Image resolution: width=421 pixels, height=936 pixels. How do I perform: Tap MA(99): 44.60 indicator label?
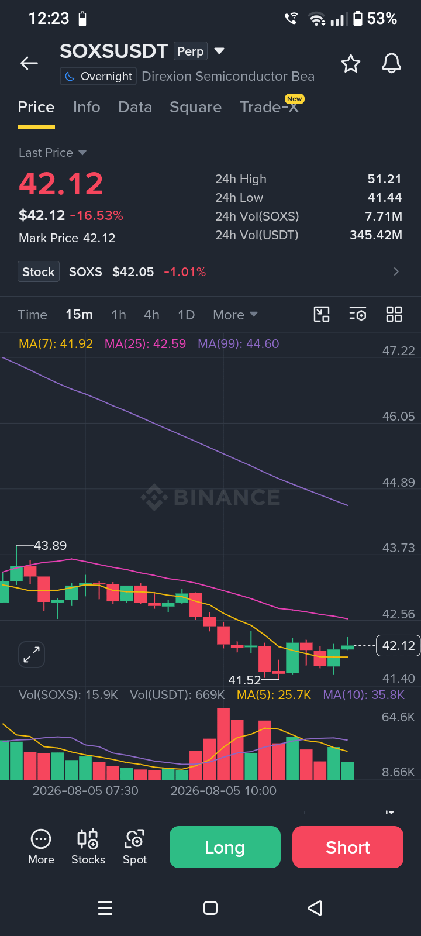239,344
